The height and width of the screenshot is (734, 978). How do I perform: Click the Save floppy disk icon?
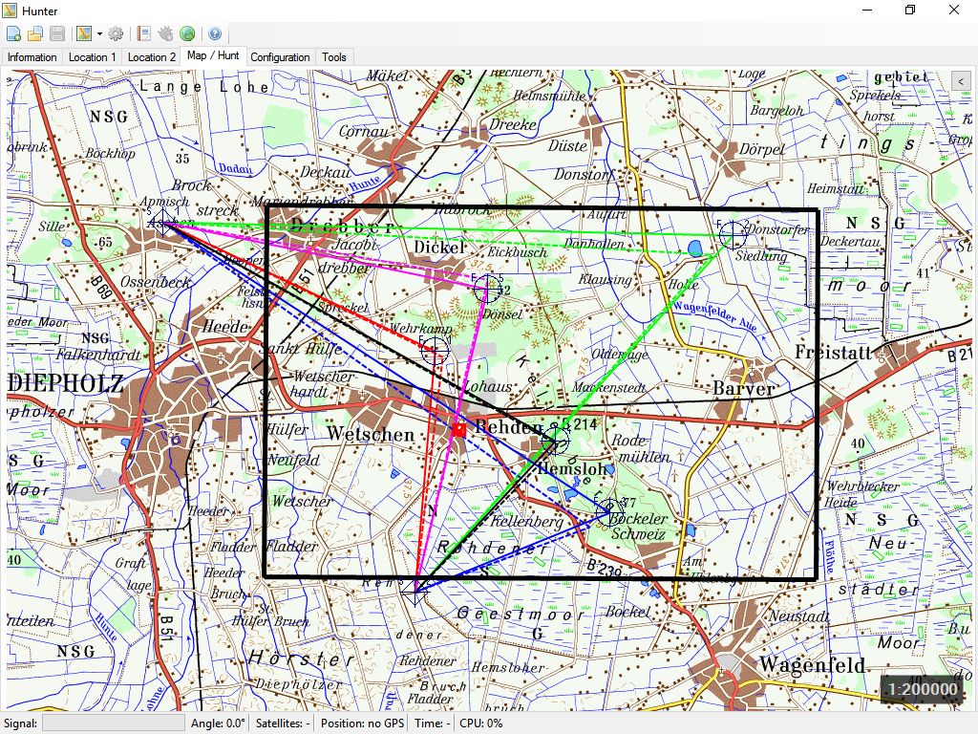(x=57, y=34)
